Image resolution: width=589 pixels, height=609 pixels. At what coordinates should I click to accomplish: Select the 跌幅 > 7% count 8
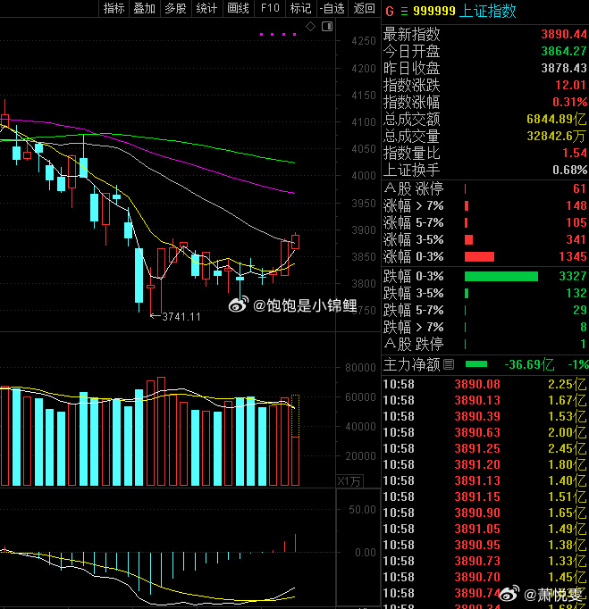tap(583, 327)
